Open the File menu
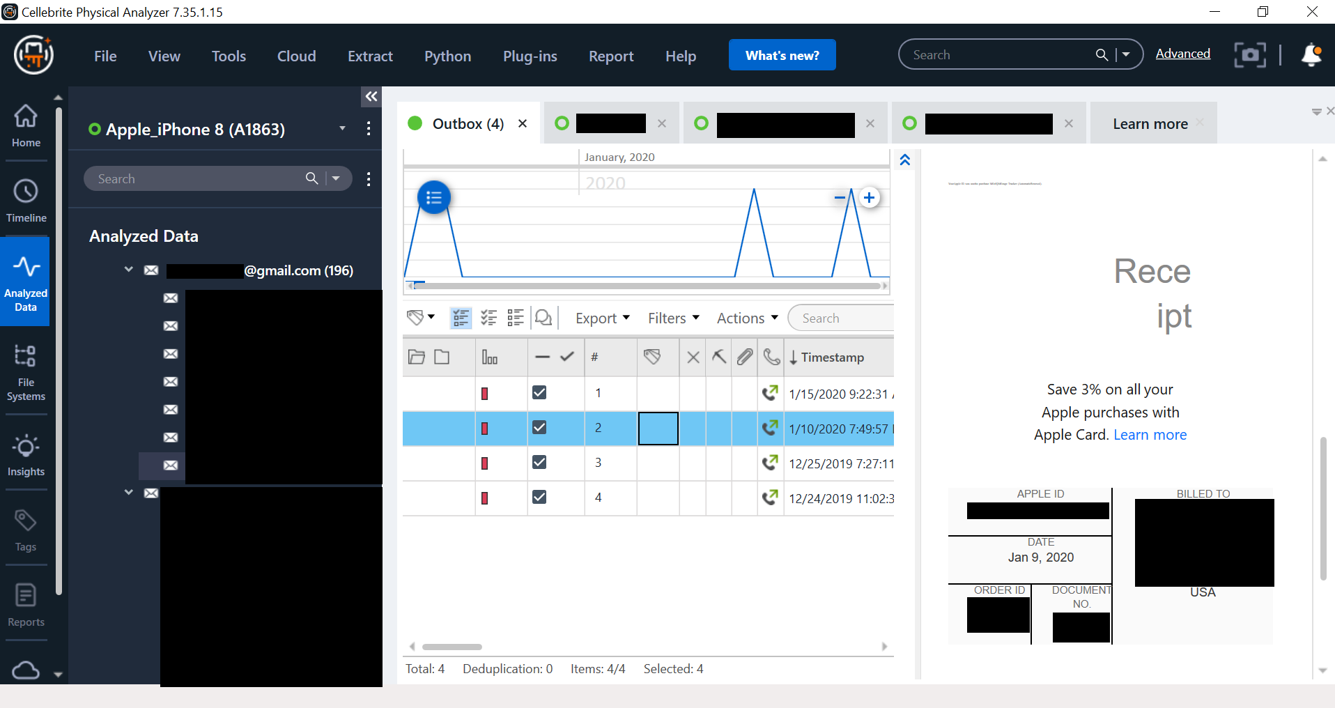 tap(105, 56)
